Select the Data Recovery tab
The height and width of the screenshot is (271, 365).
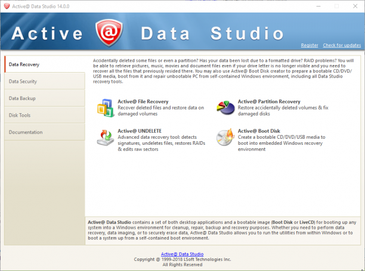[x=45, y=64]
